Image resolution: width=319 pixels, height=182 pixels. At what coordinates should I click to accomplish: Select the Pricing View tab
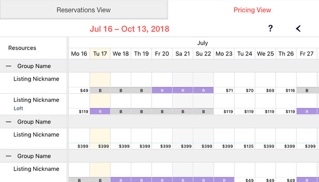tap(252, 10)
